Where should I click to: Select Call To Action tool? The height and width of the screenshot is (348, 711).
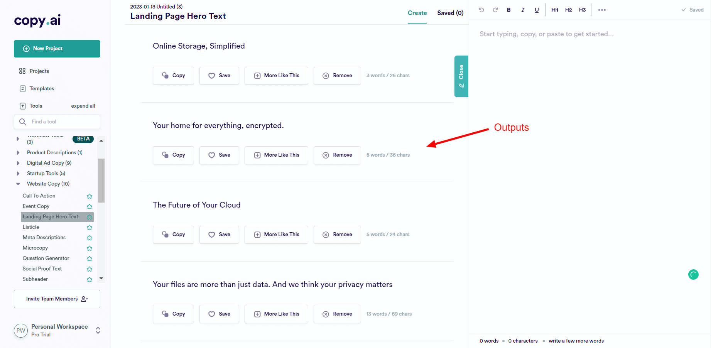pyautogui.click(x=39, y=196)
